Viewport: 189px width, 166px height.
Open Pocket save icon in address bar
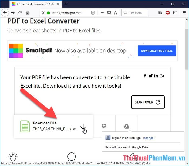point(109,12)
